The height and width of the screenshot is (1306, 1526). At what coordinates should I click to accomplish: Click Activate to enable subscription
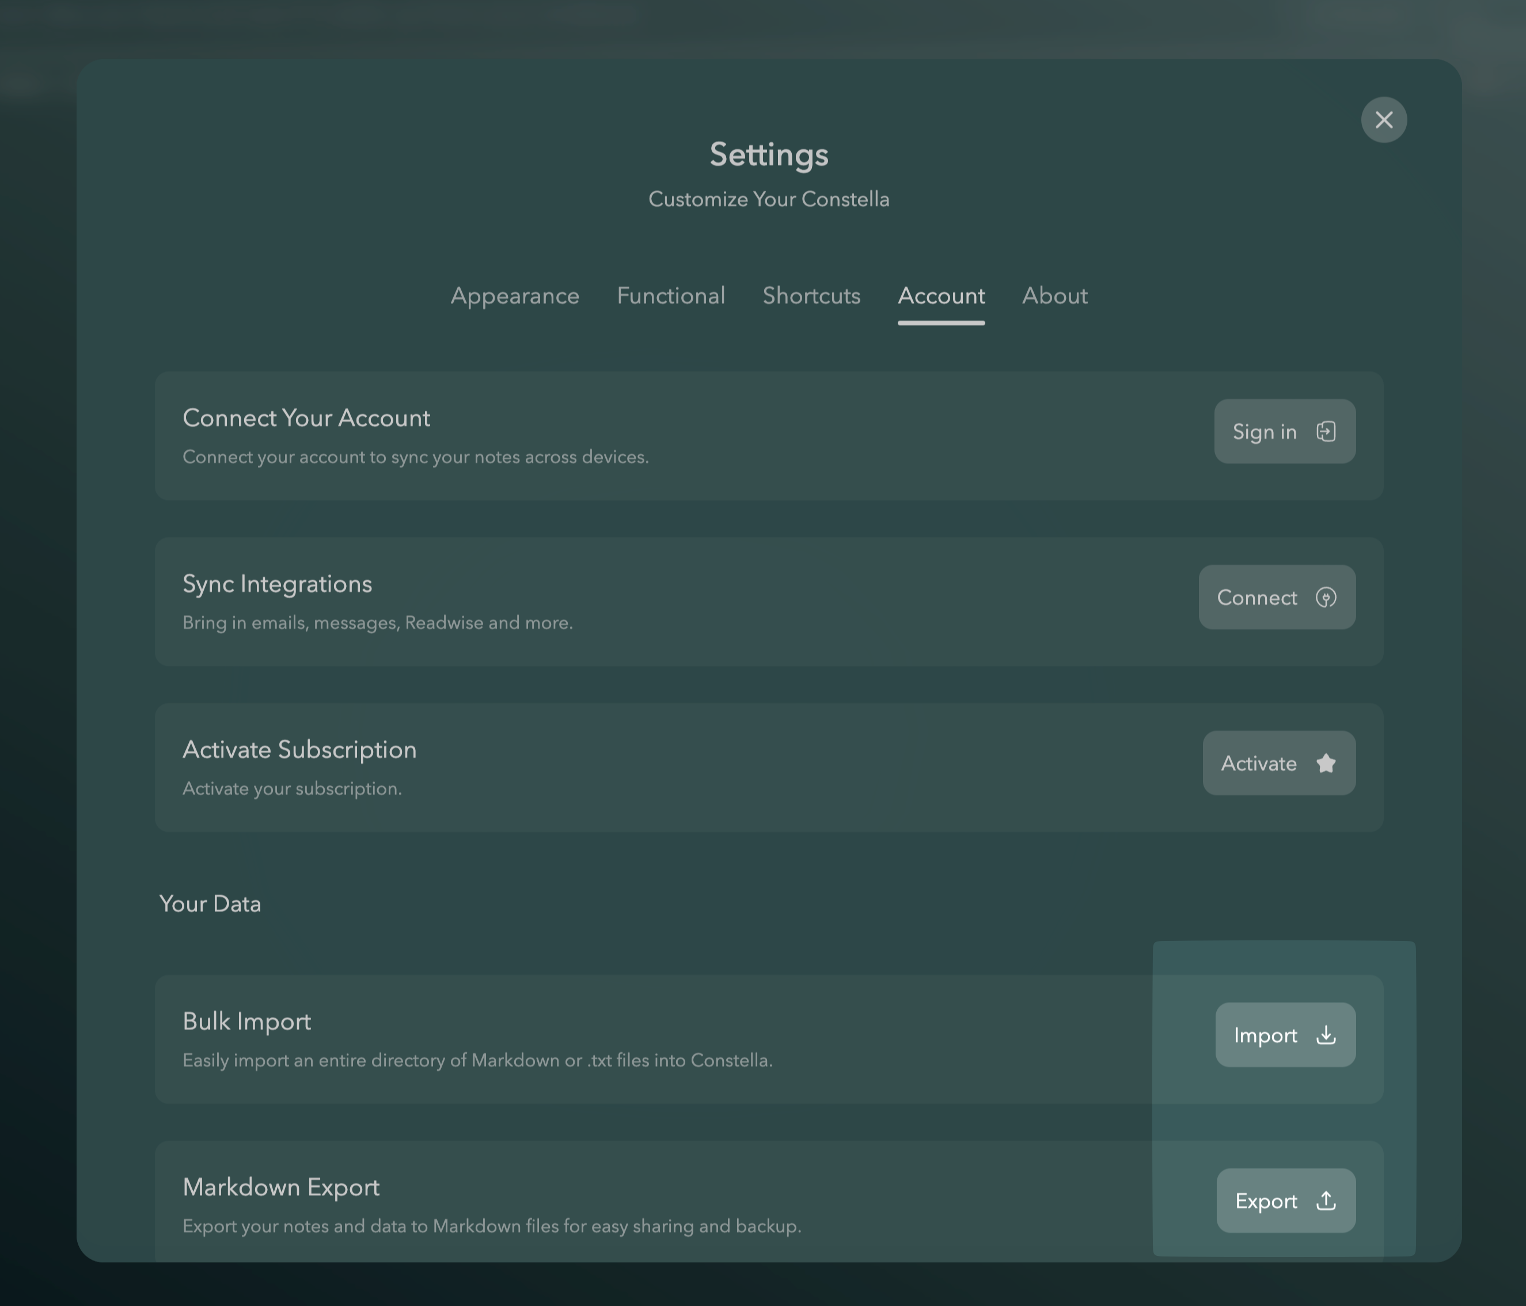click(1278, 762)
